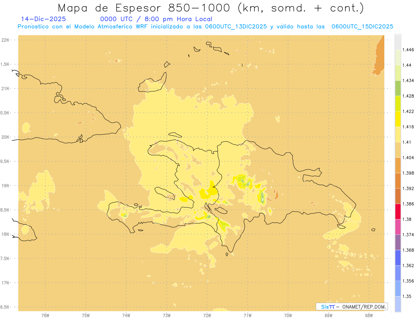Click the '0000 UTC / 8:00 pm Hora Local' time label
The height and width of the screenshot is (320, 414).
156,19
